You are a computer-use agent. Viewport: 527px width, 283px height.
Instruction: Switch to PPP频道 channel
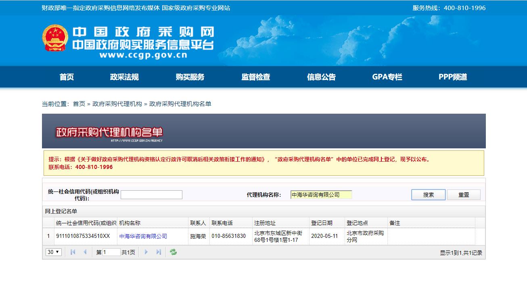click(x=453, y=77)
